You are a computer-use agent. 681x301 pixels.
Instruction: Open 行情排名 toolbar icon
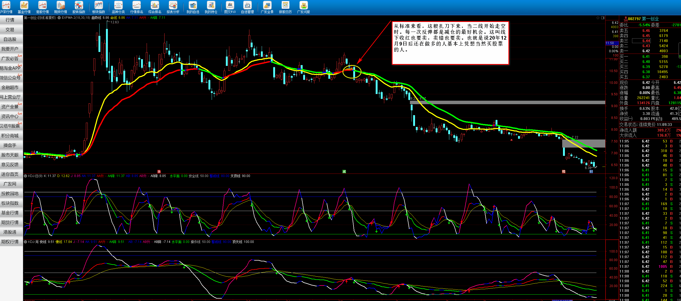coord(136,7)
